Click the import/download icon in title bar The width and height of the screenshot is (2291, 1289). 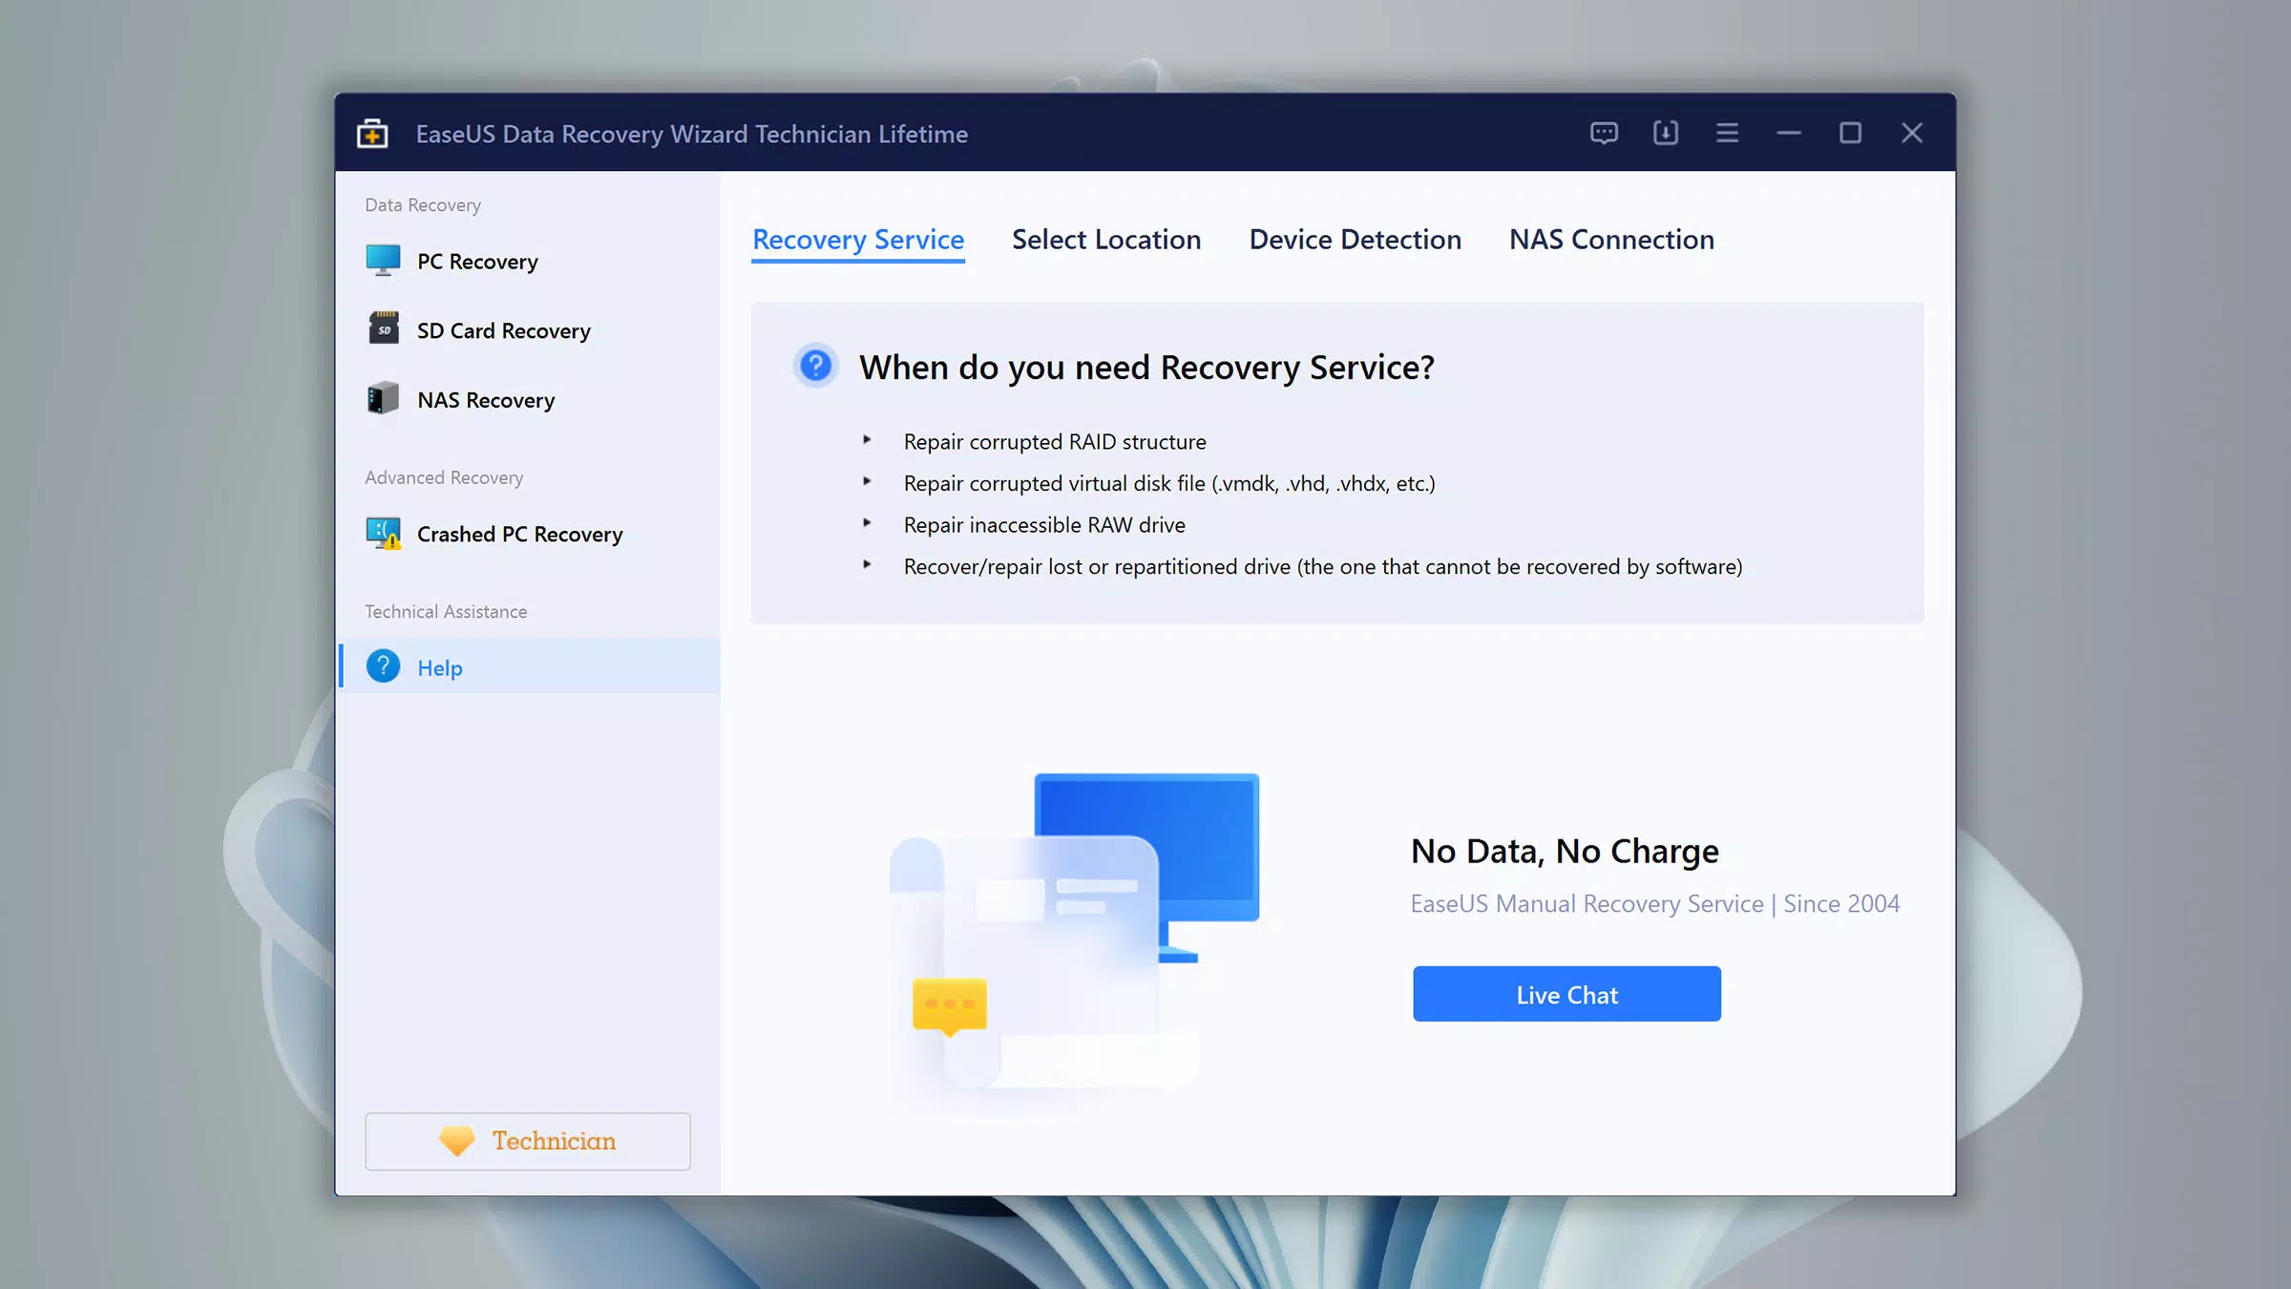(1666, 133)
